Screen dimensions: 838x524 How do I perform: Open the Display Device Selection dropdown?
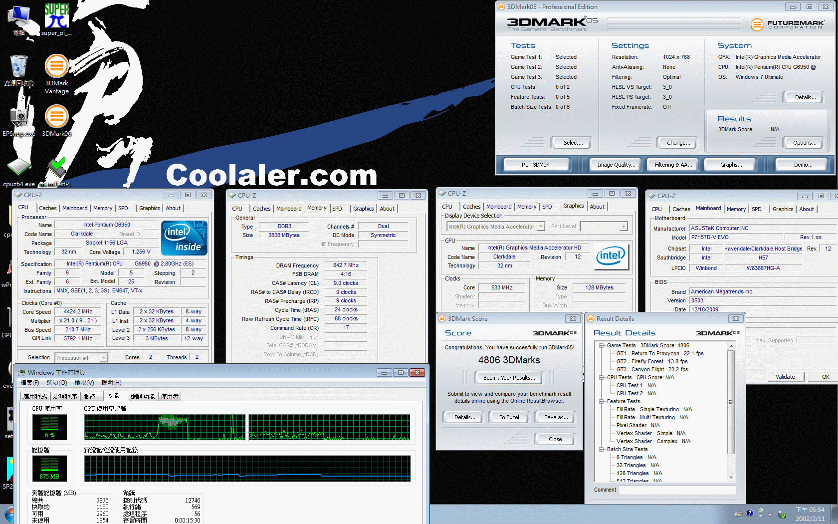541,227
